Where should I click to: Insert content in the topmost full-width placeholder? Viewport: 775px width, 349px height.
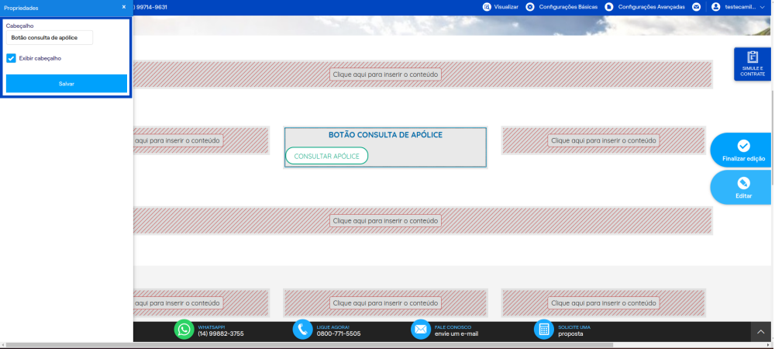pyautogui.click(x=385, y=74)
